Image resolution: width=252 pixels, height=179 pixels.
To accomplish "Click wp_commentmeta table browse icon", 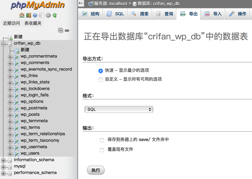I will pyautogui.click(x=16, y=57).
